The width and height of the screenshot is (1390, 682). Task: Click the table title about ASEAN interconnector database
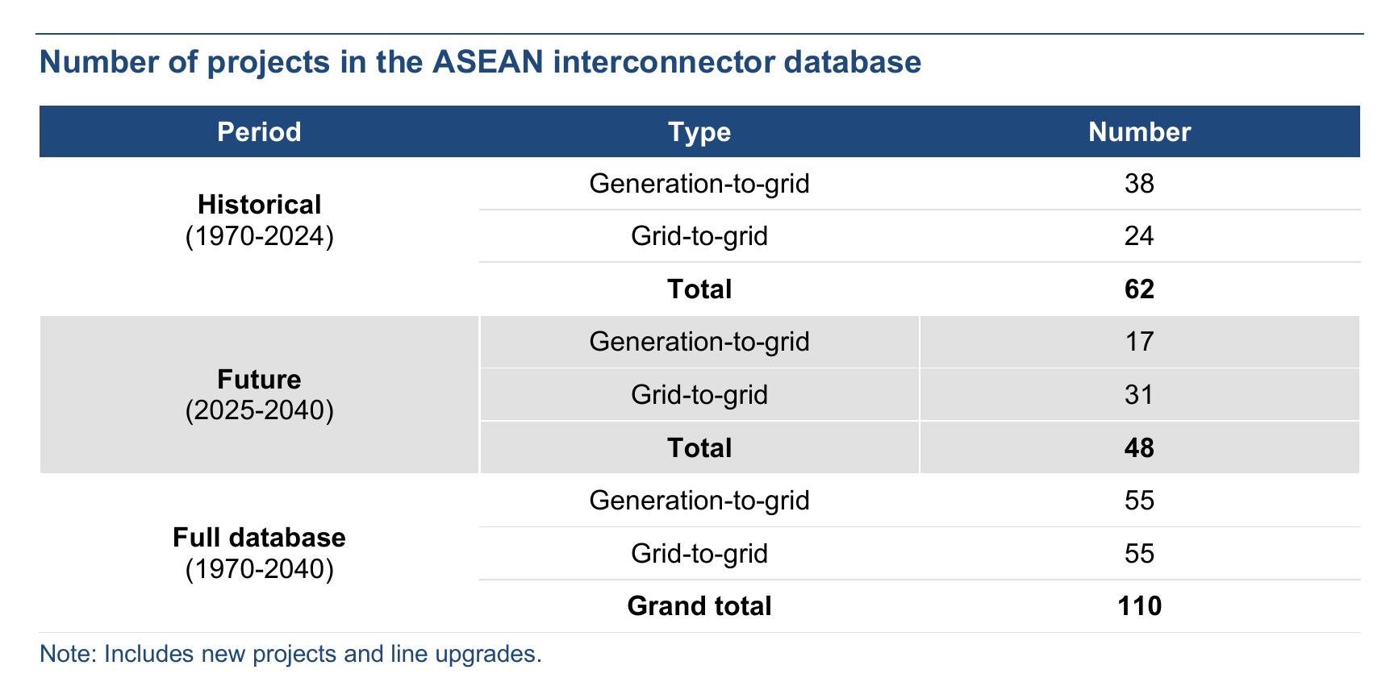coord(480,62)
